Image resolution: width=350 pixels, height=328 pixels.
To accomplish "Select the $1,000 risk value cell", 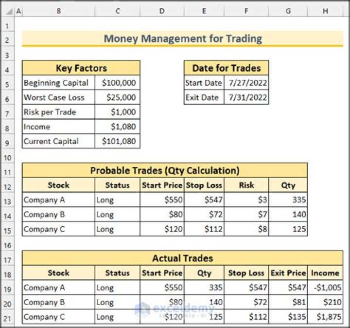I will (118, 112).
